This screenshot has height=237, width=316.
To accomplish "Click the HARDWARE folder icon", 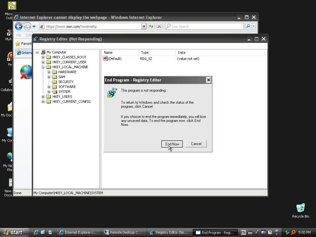I will (54, 72).
